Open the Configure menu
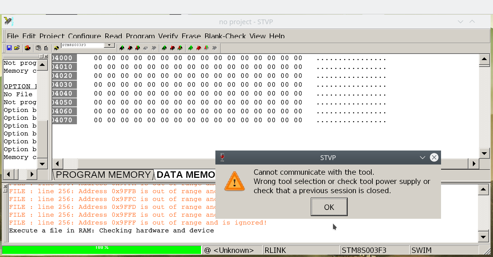Image resolution: width=493 pixels, height=257 pixels. (x=84, y=36)
